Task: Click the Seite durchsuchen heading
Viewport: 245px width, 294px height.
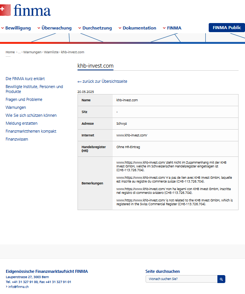Action: 163,271
